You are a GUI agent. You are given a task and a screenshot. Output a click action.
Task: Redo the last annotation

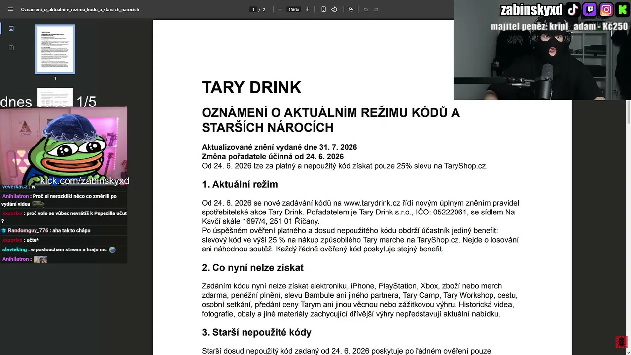(x=376, y=9)
